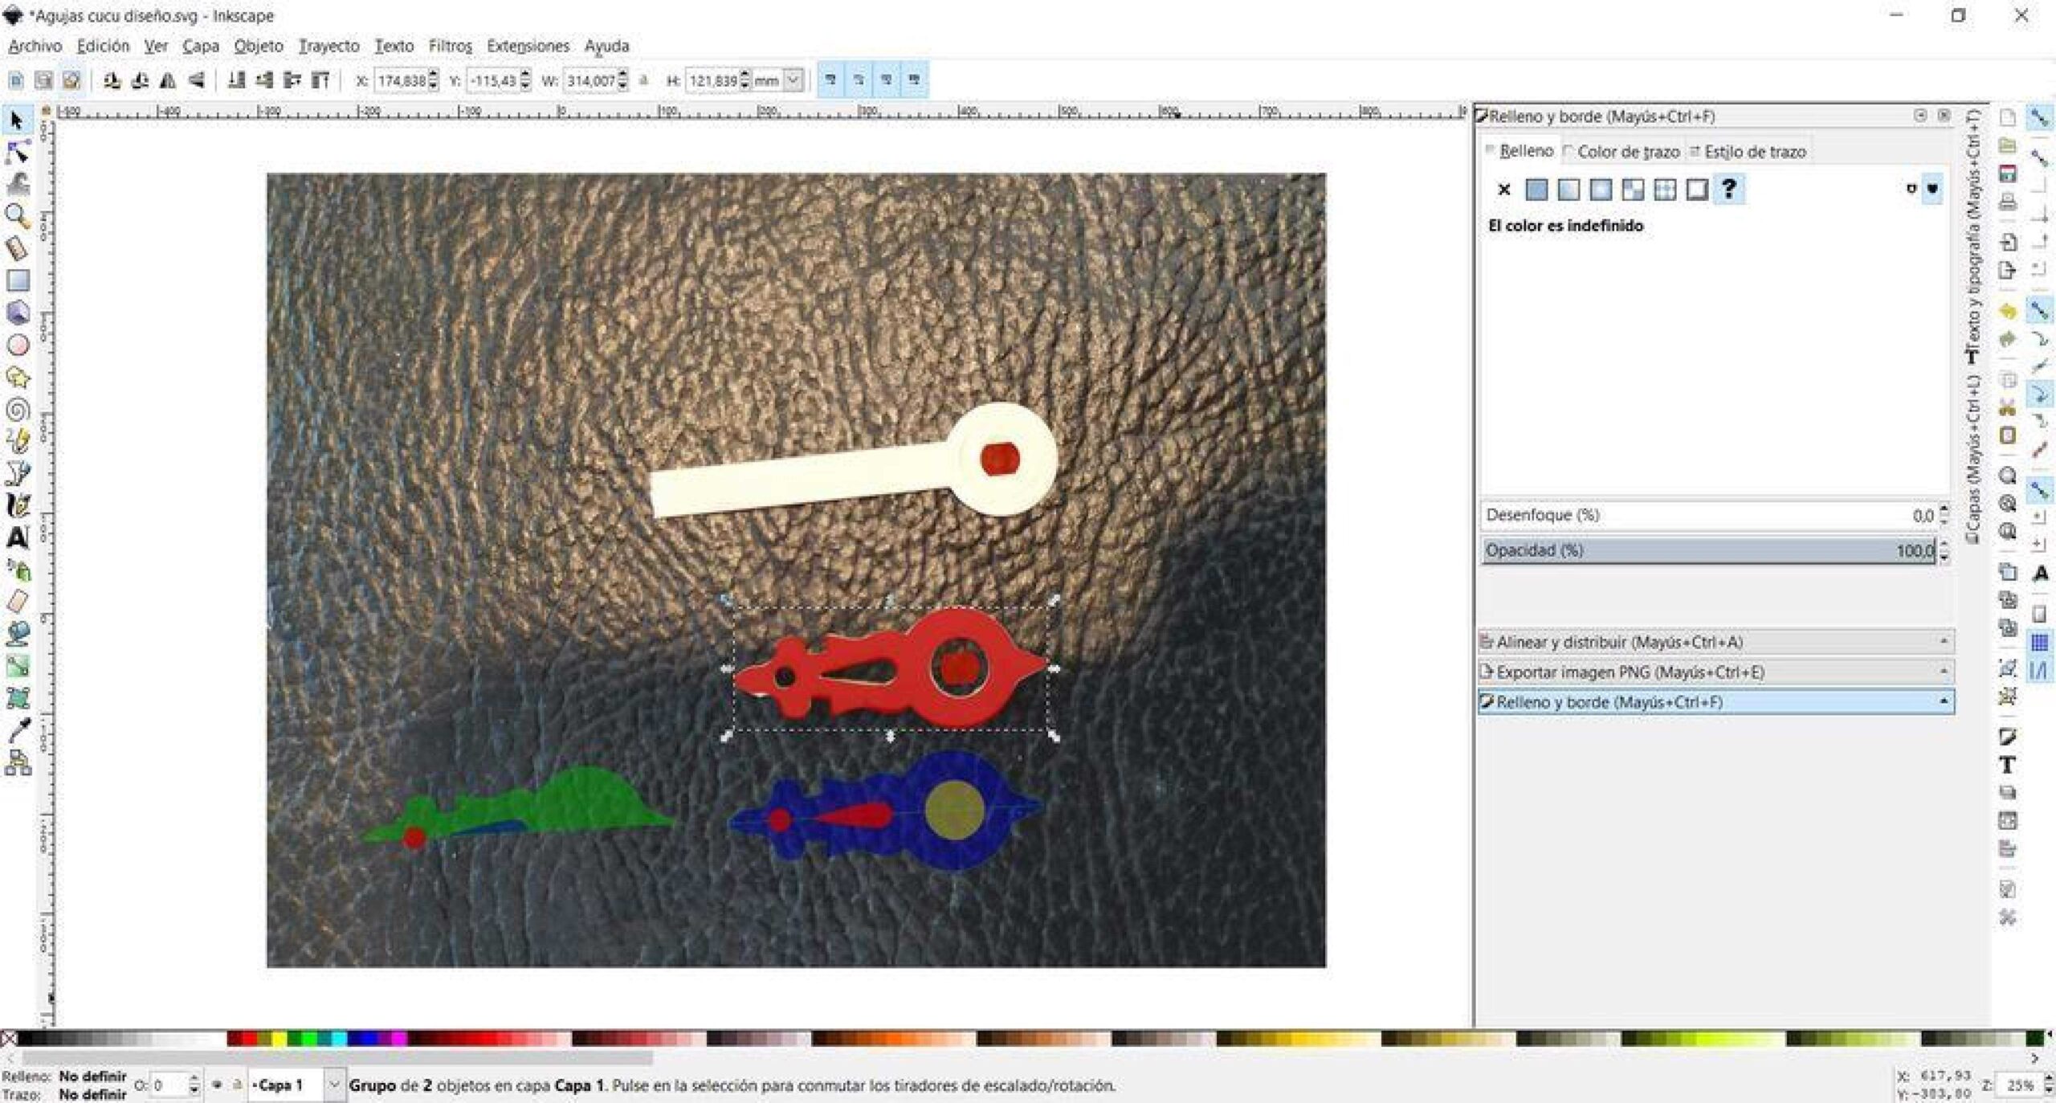Image resolution: width=2056 pixels, height=1103 pixels.
Task: Select the Spiral tool
Action: (x=18, y=410)
